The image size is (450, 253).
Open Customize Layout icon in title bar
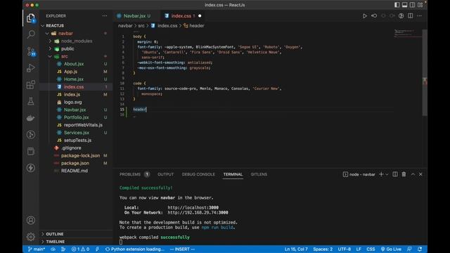[420, 5]
